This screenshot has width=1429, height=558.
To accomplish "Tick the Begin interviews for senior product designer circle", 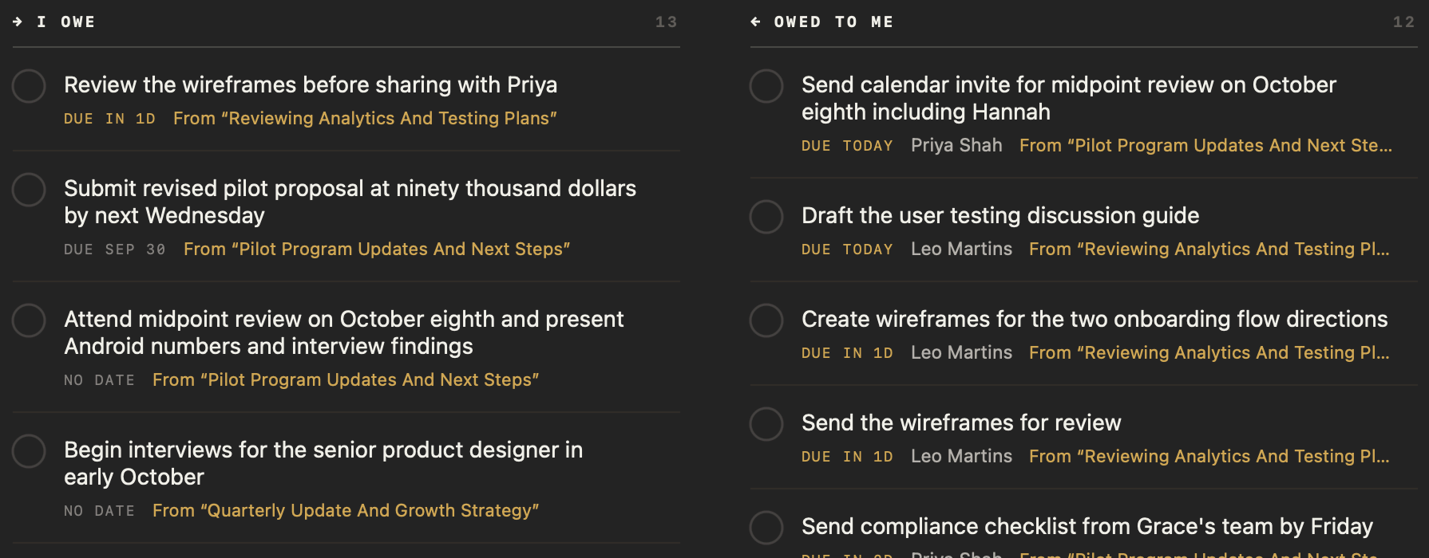I will (x=29, y=451).
